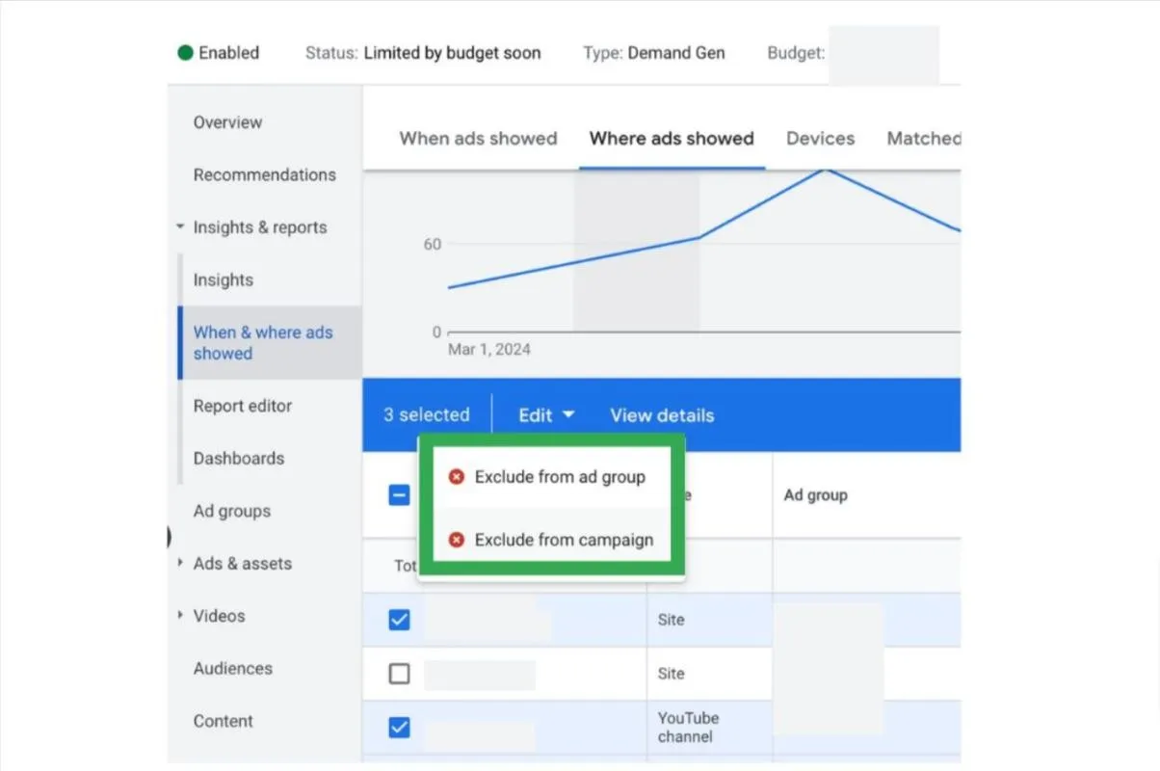Tick the unchecked Site row checkbox
Viewport: 1160px width, 771px height.
(x=399, y=674)
